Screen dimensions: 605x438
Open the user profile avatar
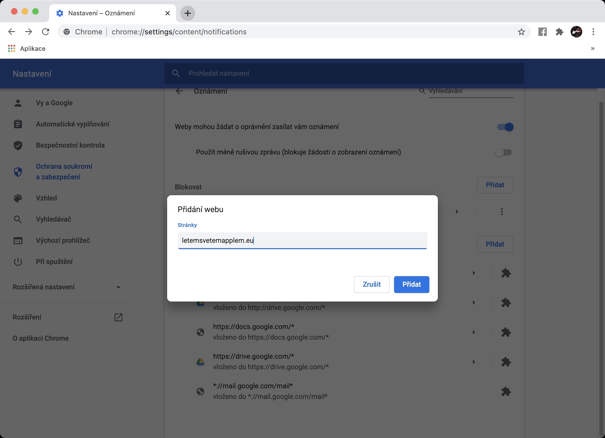pos(576,32)
